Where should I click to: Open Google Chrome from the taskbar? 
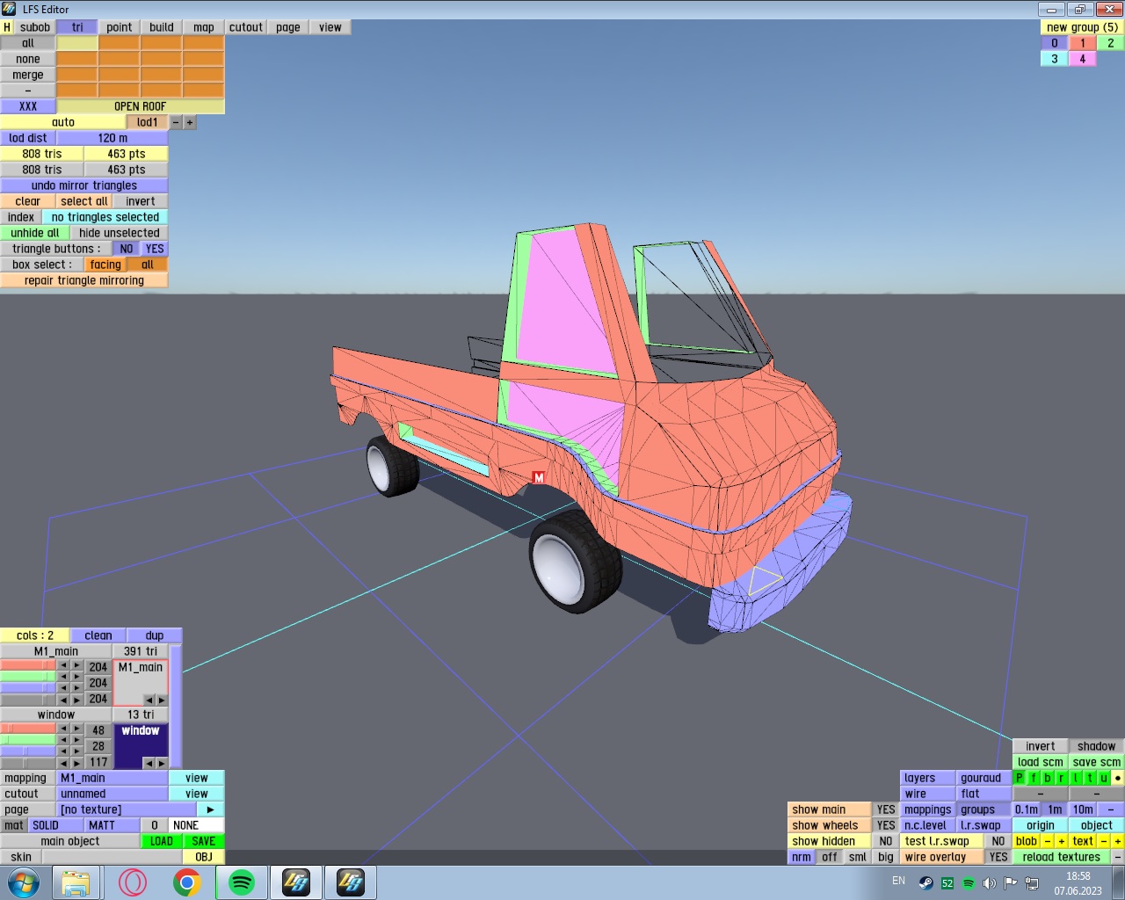(186, 882)
